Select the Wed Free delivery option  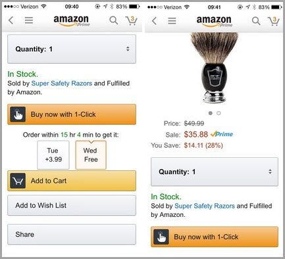pyautogui.click(x=91, y=155)
